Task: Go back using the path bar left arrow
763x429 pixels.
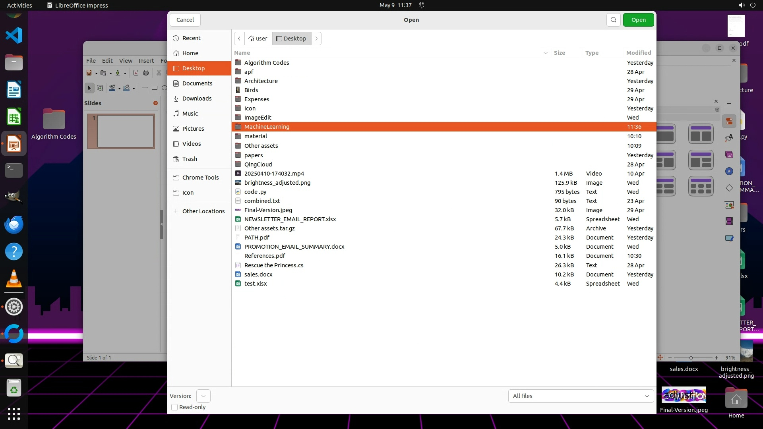Action: click(239, 39)
